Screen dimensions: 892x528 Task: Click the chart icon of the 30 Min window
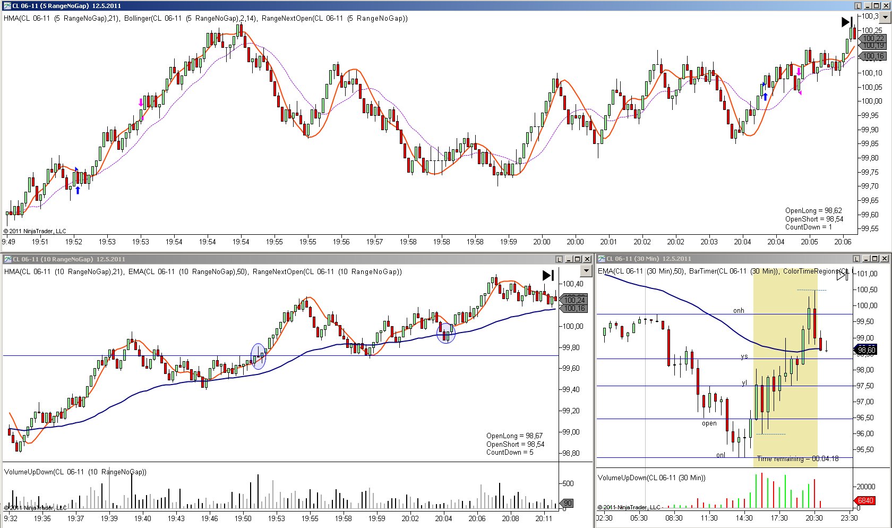[x=602, y=259]
